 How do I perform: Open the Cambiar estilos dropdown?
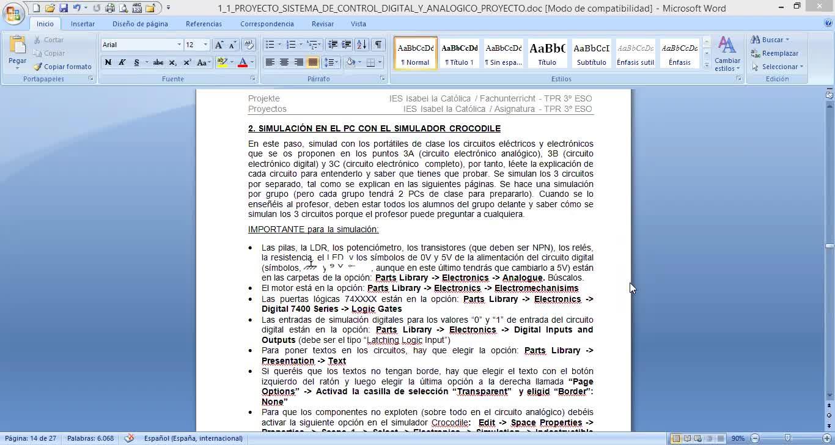(727, 54)
